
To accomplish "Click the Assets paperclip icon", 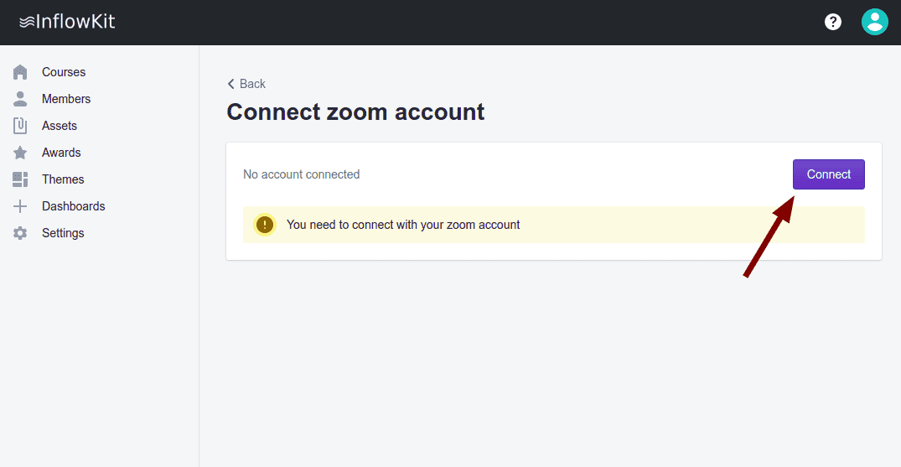I will (x=20, y=126).
